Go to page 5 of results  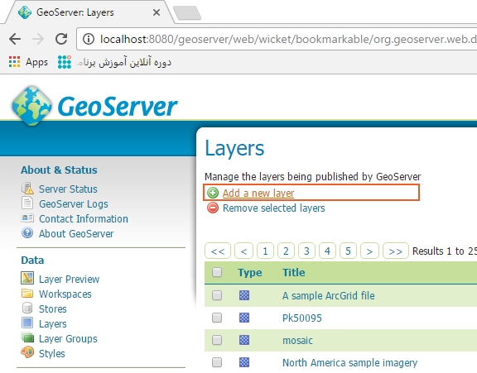348,251
